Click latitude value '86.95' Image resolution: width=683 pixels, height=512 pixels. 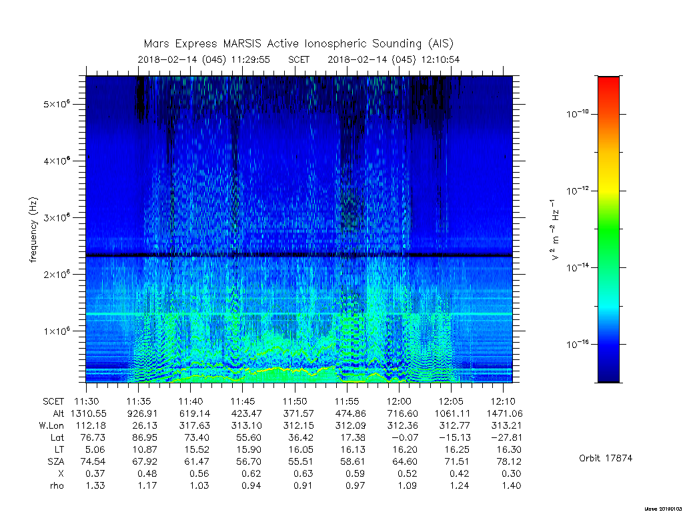(145, 437)
